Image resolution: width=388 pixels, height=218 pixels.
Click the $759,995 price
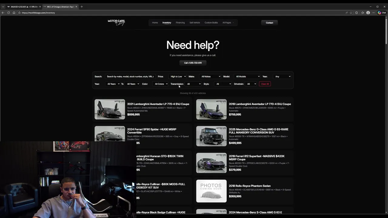235,114
